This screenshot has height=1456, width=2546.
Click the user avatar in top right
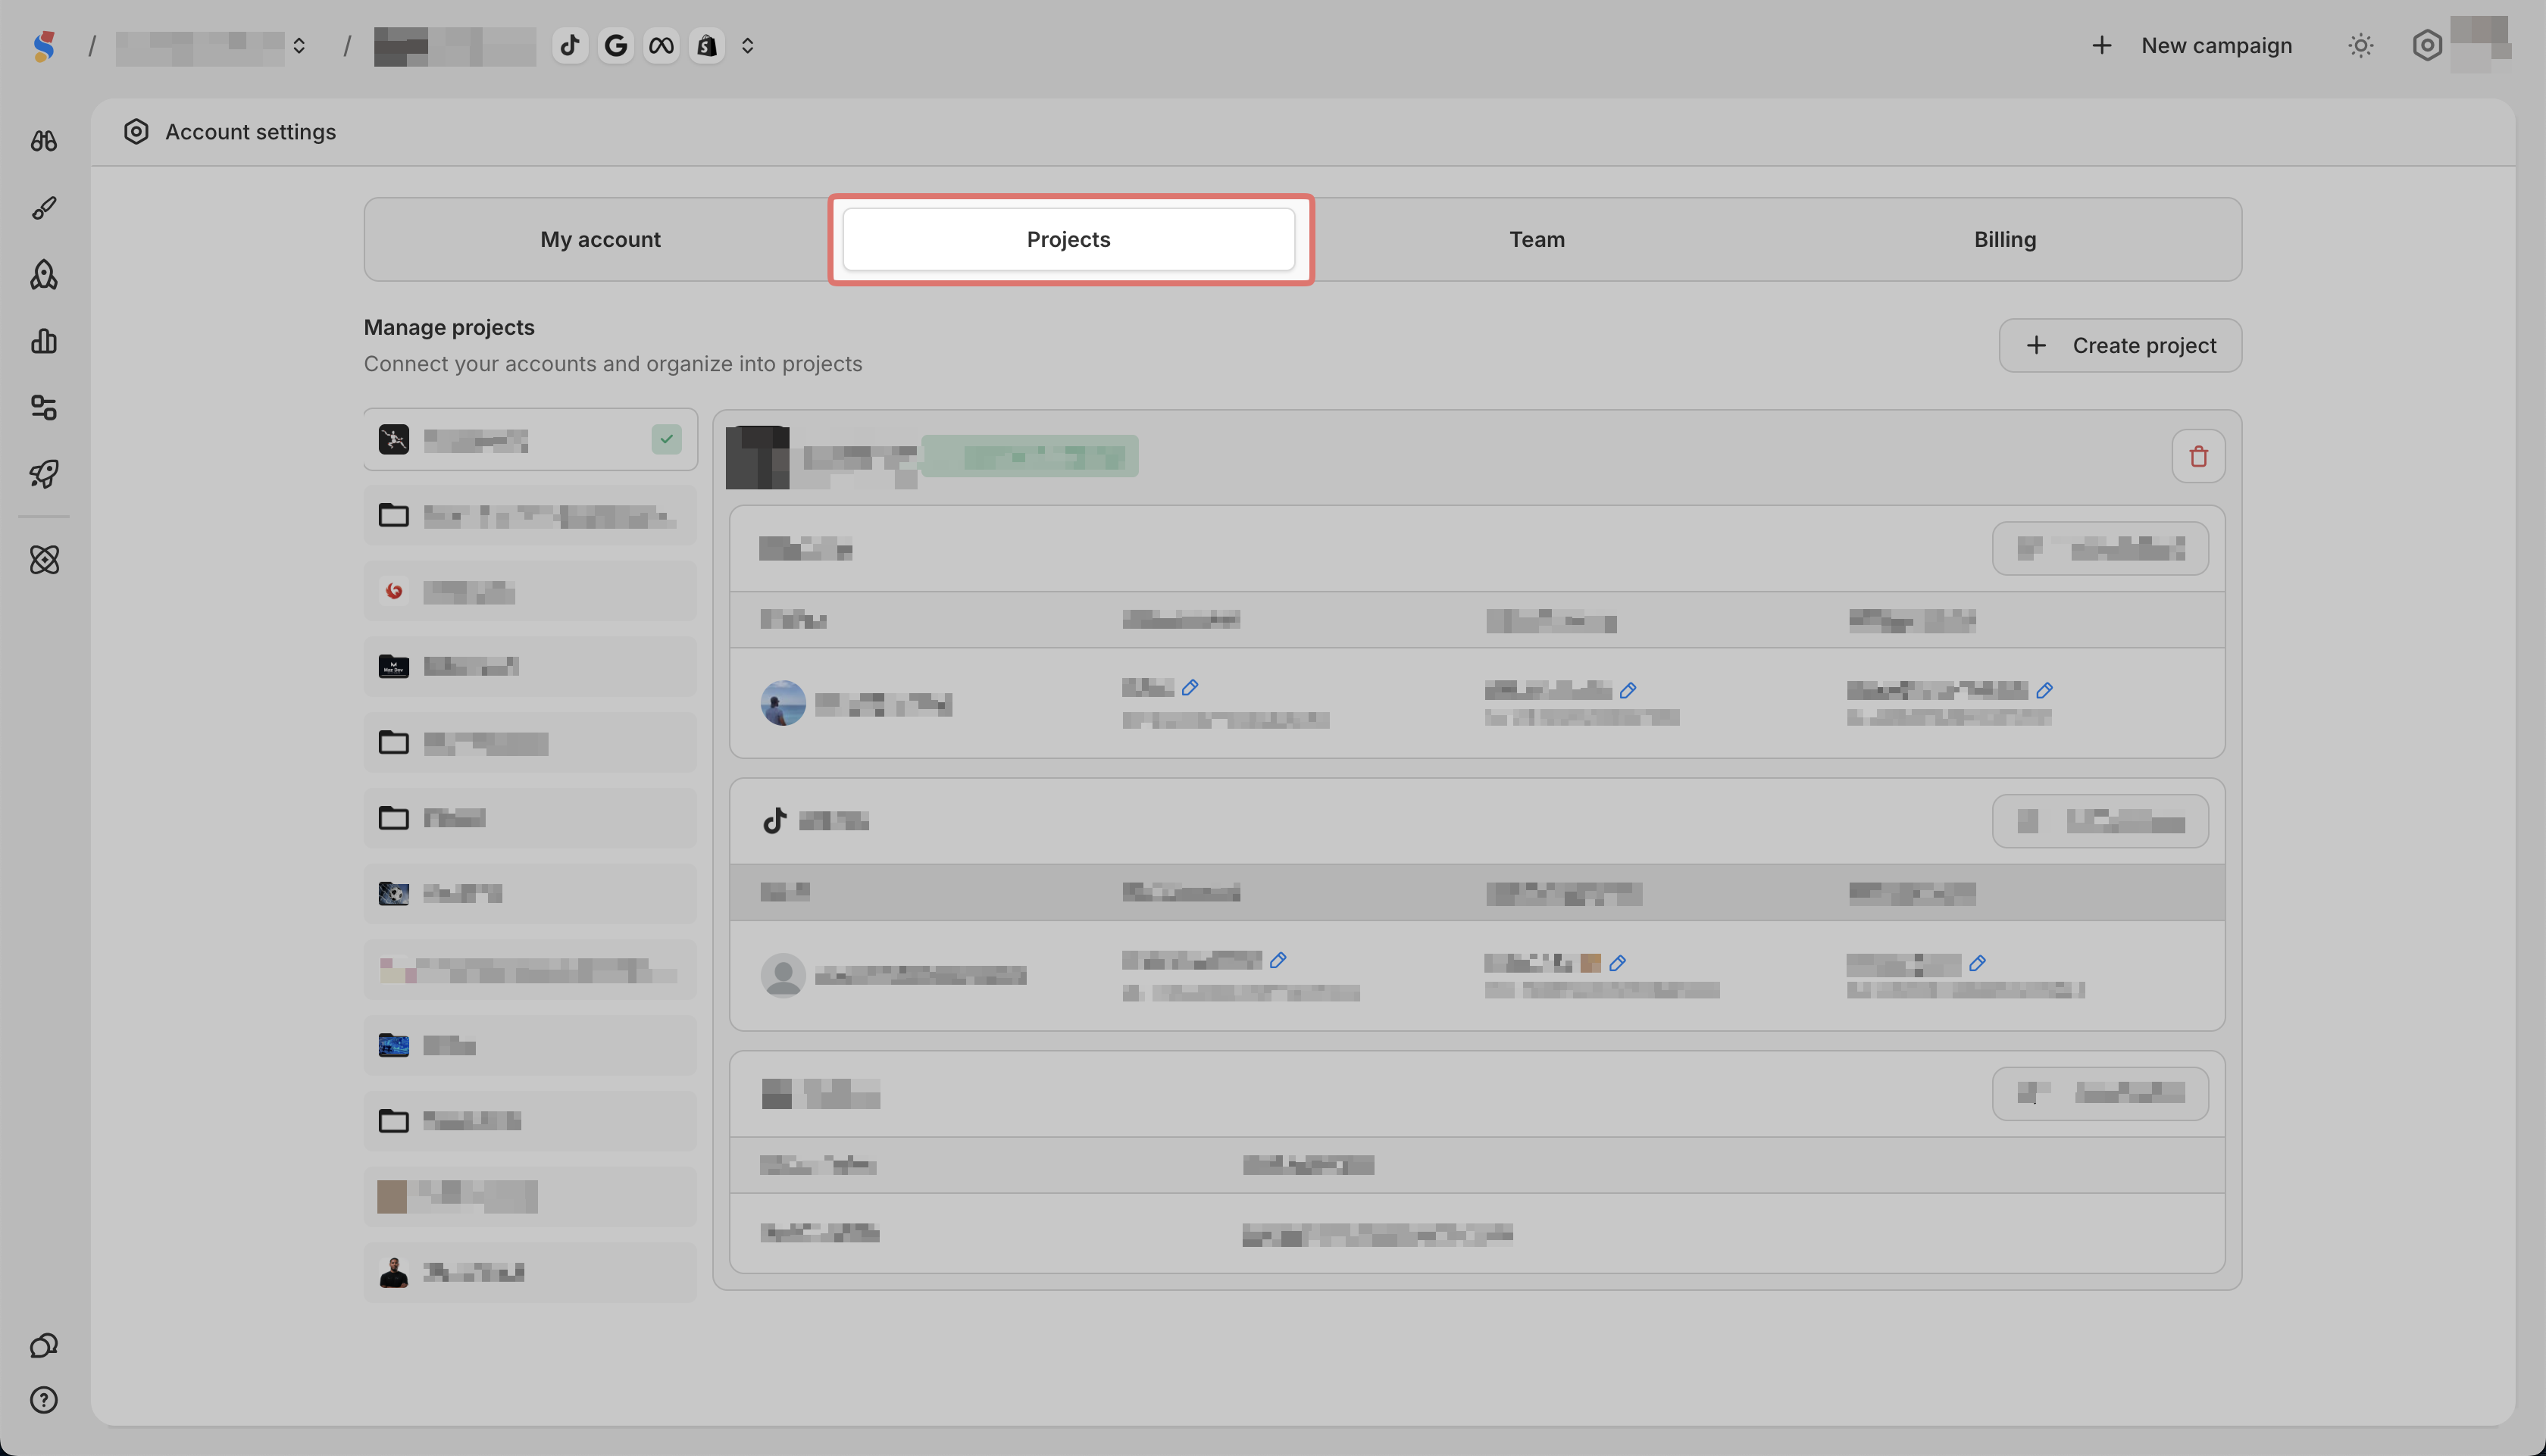click(2480, 45)
